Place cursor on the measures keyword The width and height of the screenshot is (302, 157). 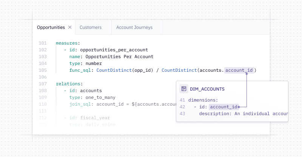(x=67, y=43)
